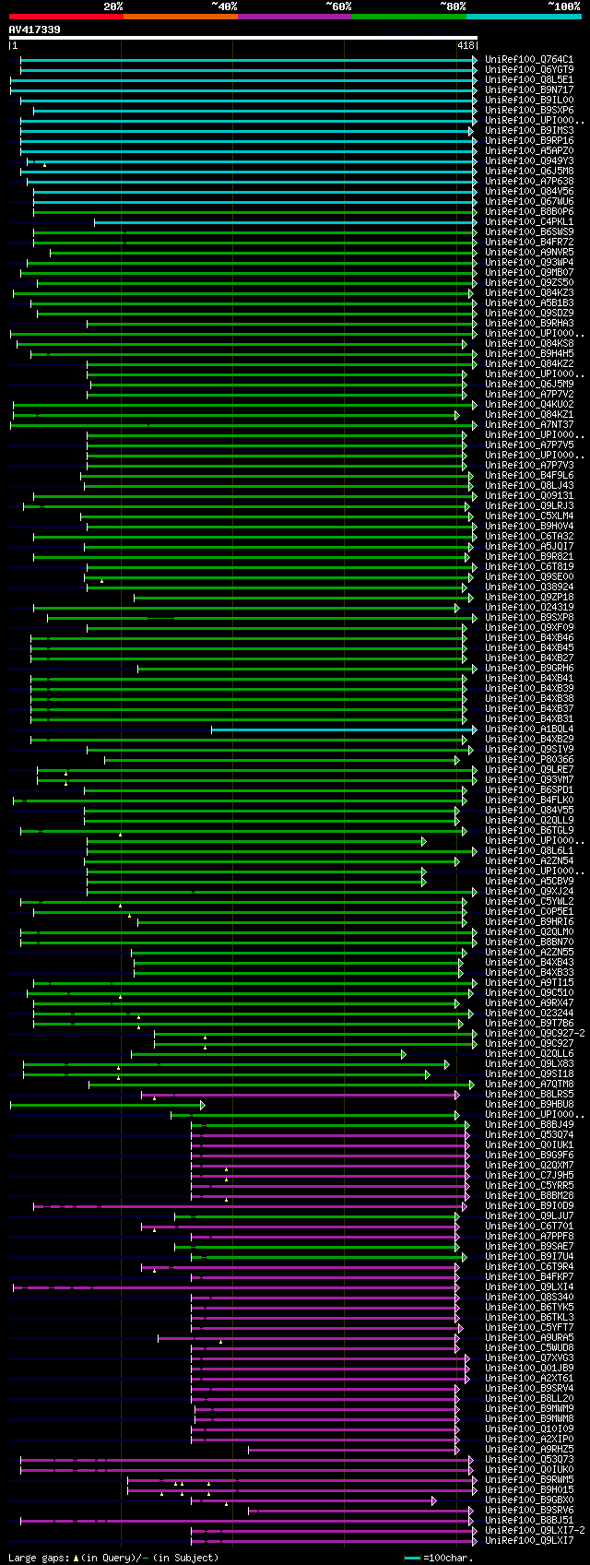This screenshot has height=1565, width=590.
Task: Select hit label UniRef100_B9IMS3
Action: pos(529,130)
